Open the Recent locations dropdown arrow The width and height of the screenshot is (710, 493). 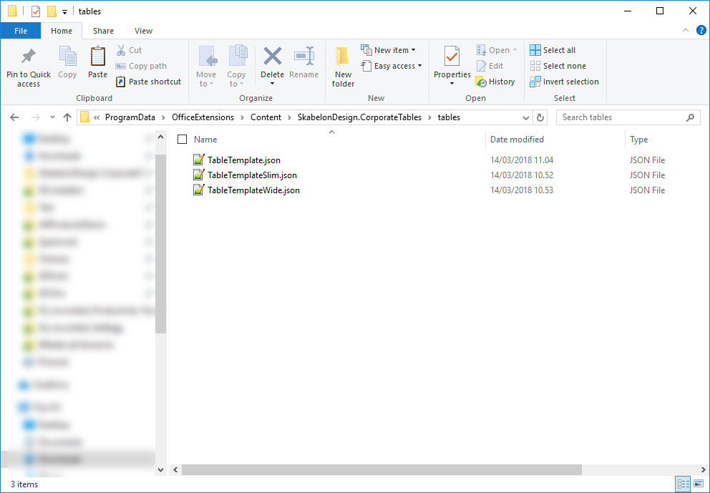52,117
